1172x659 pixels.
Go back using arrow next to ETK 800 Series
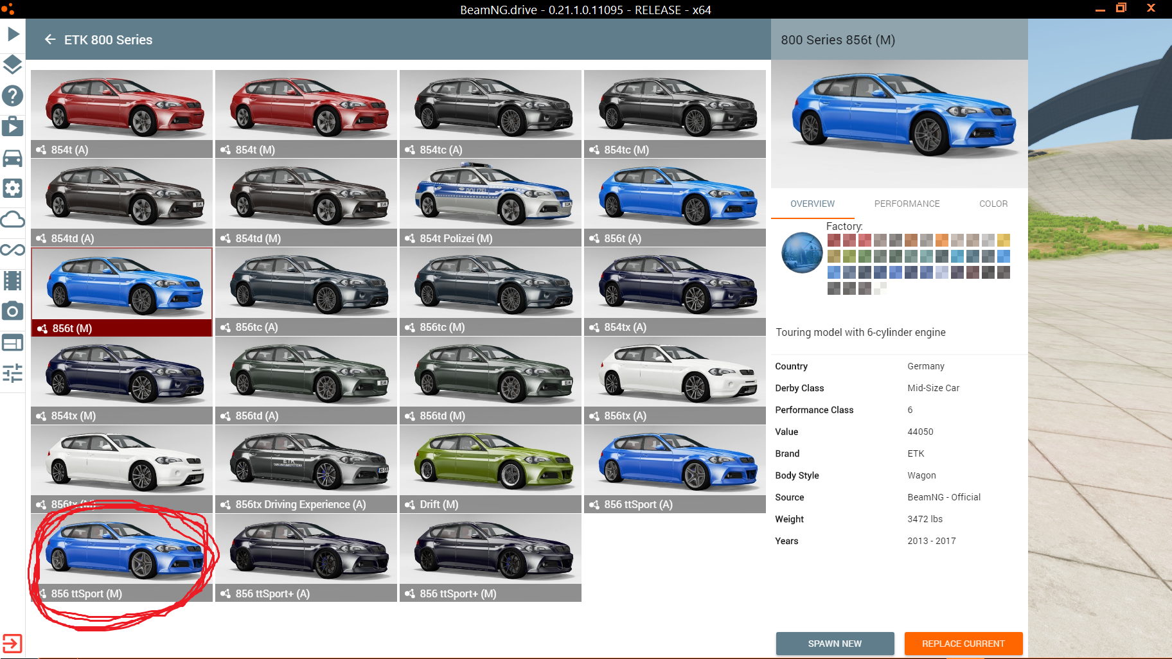point(50,40)
